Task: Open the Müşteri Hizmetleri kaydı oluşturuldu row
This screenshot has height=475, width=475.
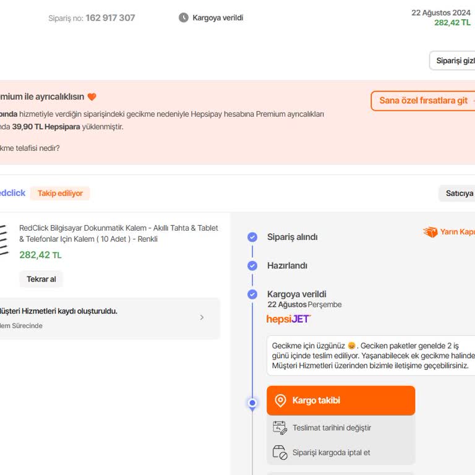Action: click(x=109, y=319)
